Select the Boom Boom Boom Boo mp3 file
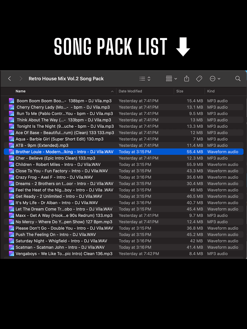 coord(123,101)
